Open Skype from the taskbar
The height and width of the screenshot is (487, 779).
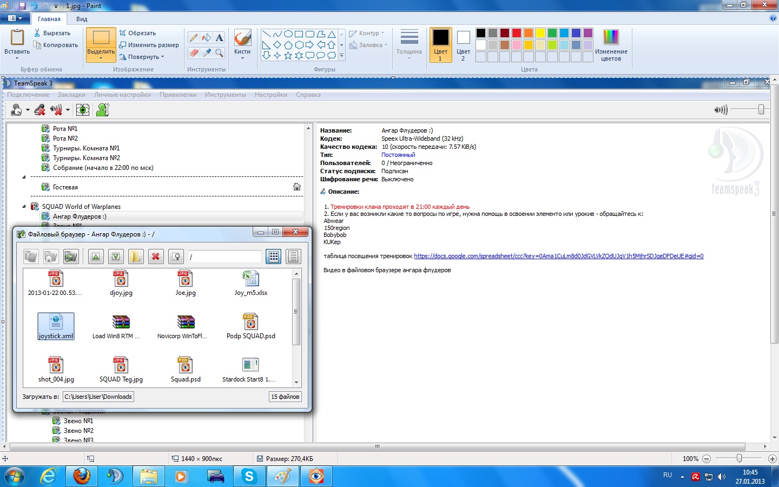(x=249, y=476)
